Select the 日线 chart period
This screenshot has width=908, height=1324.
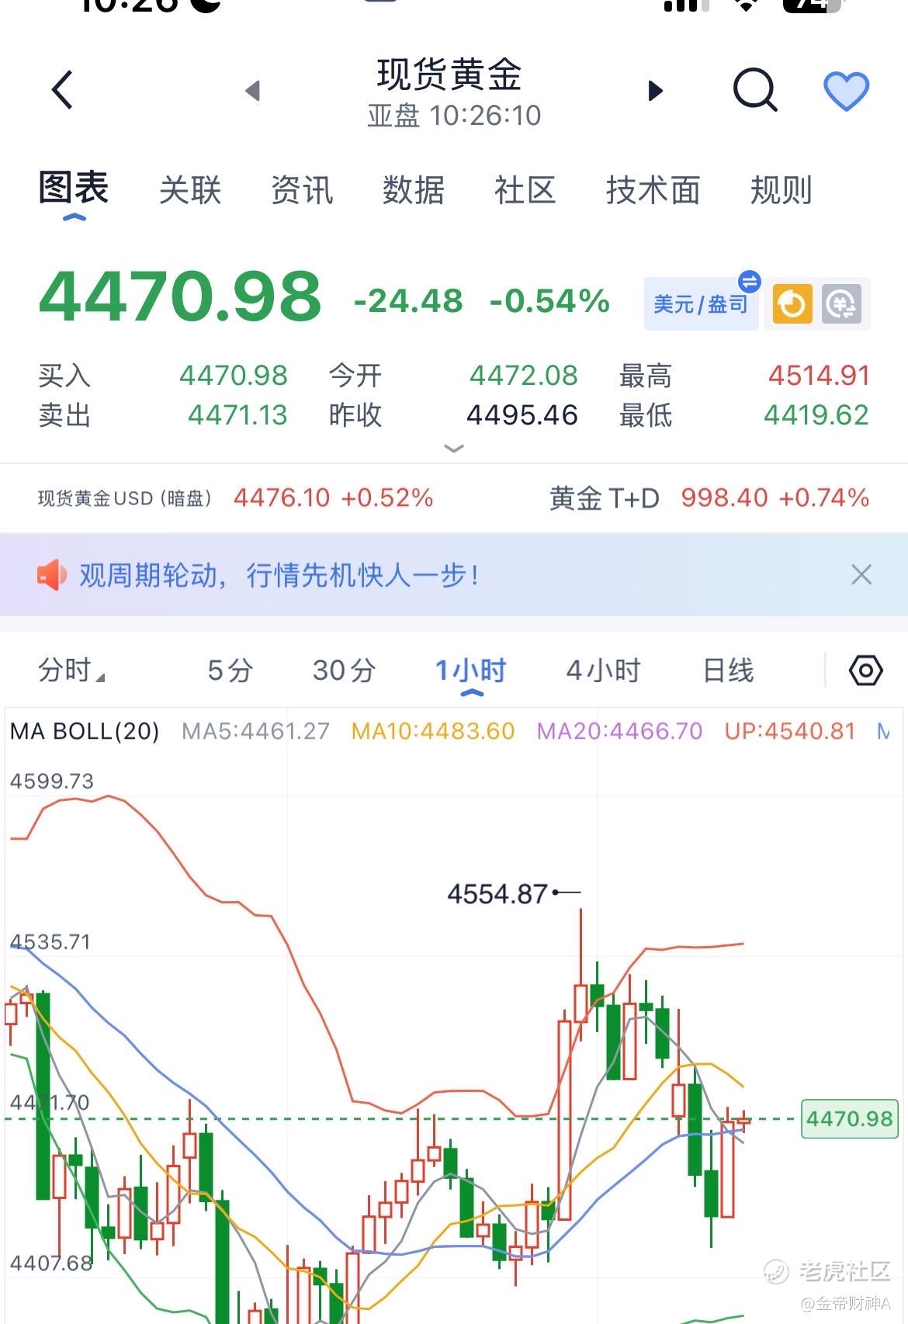(x=728, y=670)
